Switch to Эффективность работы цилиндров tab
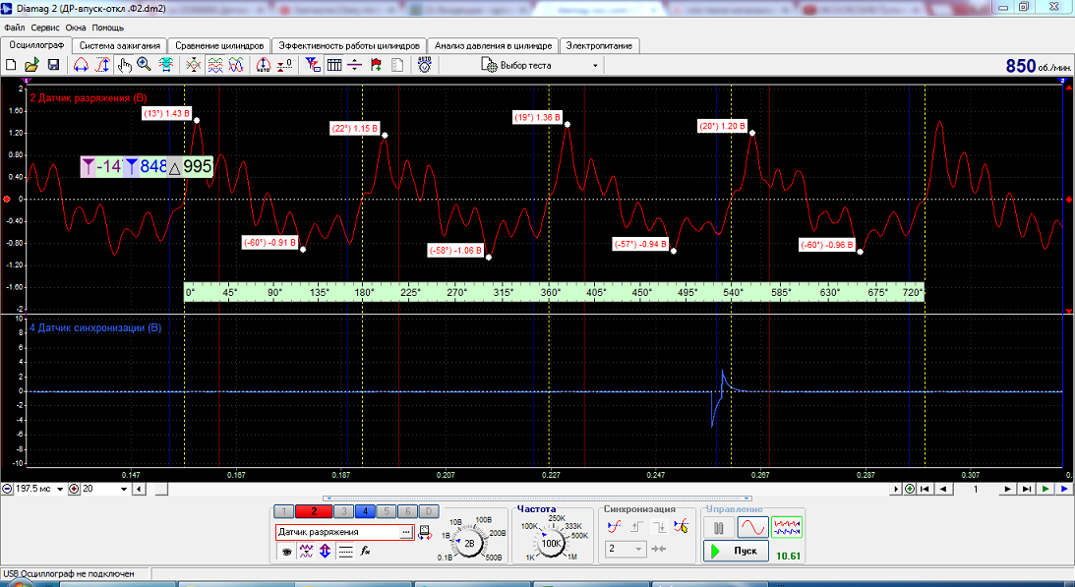Viewport: 1075px width, 587px height. tap(349, 45)
